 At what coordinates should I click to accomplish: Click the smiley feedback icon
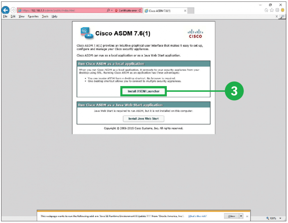283,10
